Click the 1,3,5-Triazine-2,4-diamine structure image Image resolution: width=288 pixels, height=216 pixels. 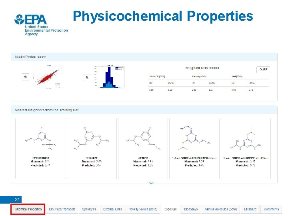[x=246, y=138]
